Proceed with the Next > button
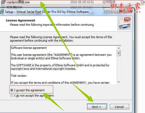Image resolution: width=145 pixels, height=113 pixels. coord(97,107)
